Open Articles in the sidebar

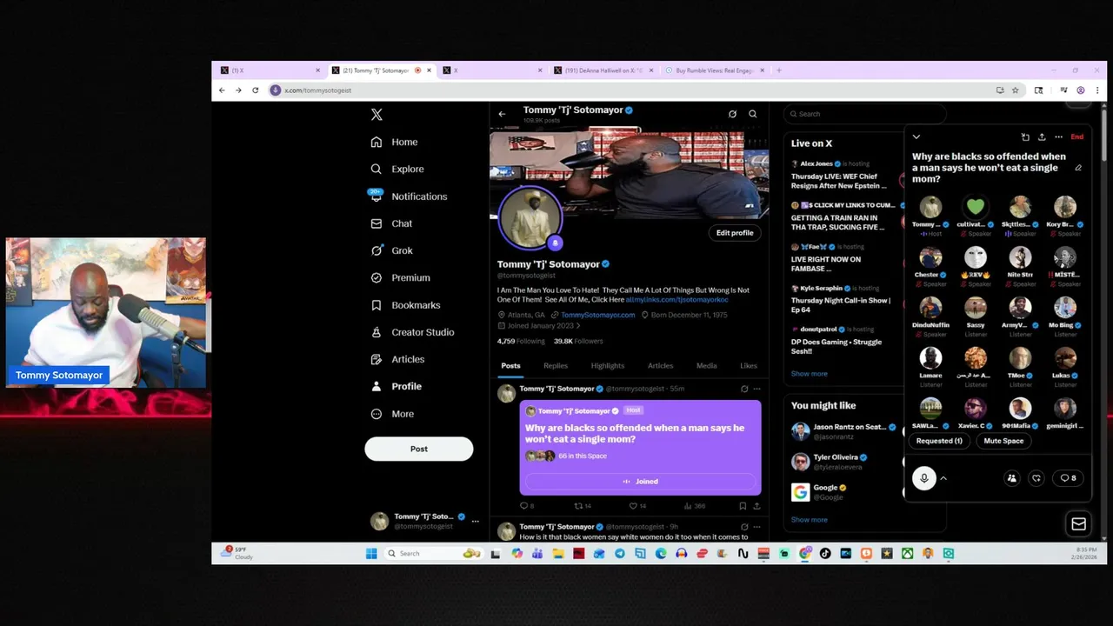click(x=398, y=359)
